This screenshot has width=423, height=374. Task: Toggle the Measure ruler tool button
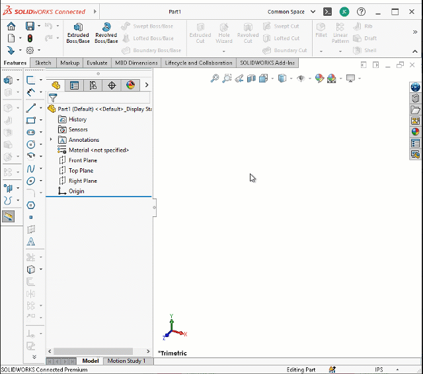pyautogui.click(x=8, y=216)
